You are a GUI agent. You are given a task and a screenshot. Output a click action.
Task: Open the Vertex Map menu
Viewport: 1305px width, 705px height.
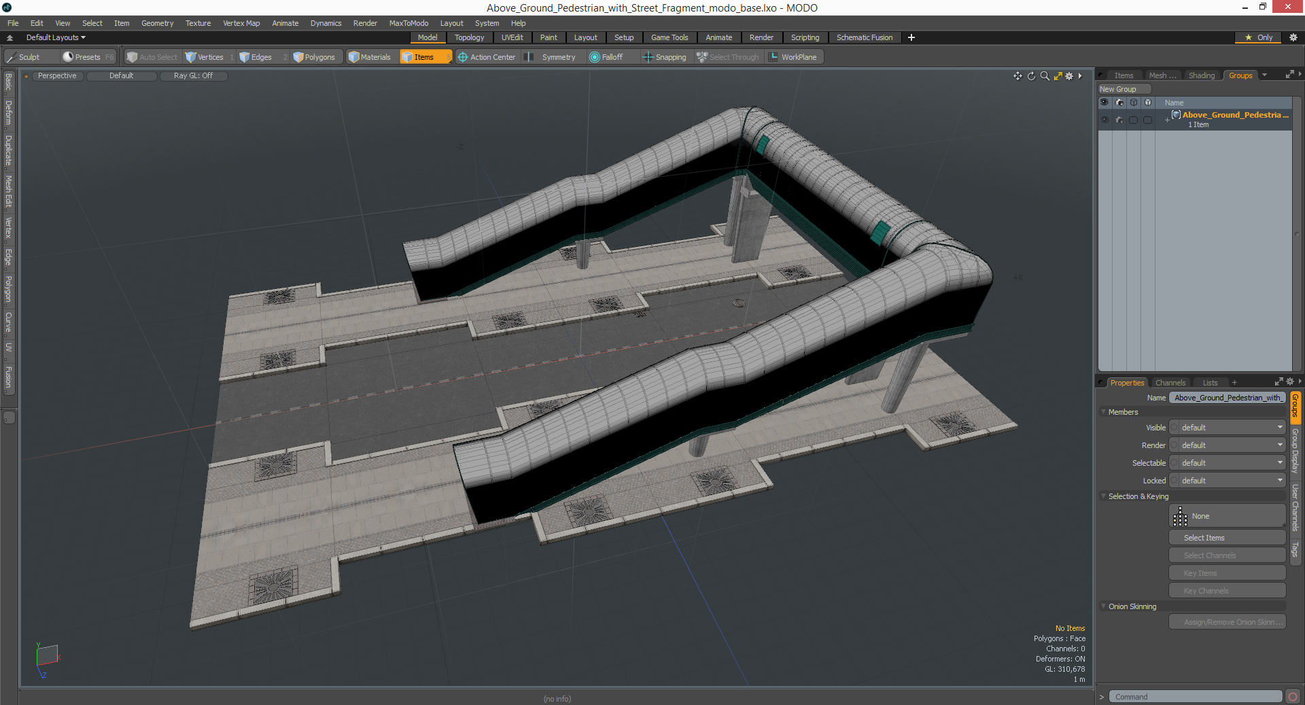(241, 23)
